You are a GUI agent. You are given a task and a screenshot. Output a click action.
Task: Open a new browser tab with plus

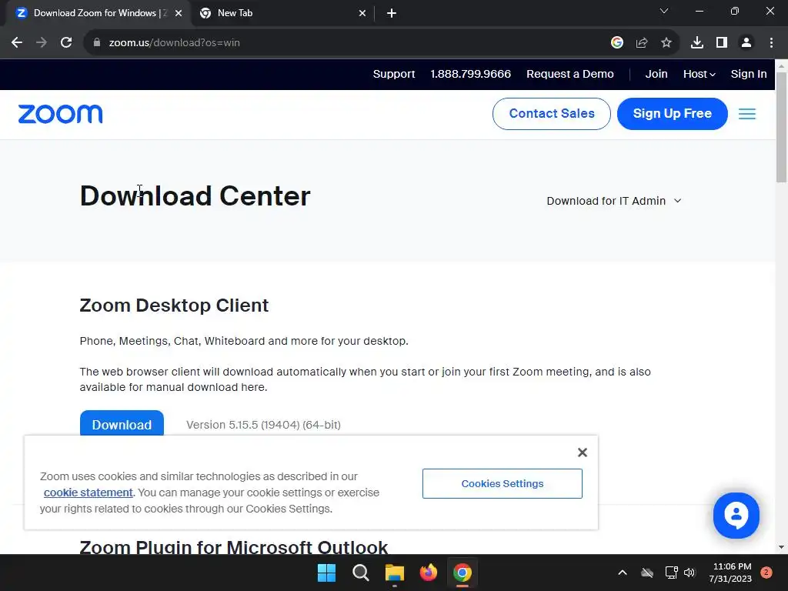pos(392,13)
